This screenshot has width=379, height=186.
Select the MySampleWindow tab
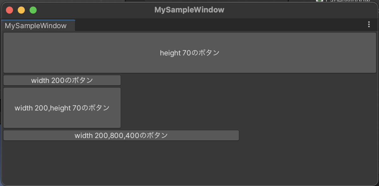pos(36,26)
